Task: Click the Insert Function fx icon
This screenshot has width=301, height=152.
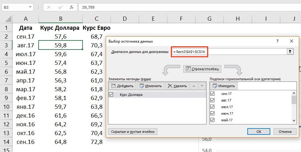Action: 72,7
